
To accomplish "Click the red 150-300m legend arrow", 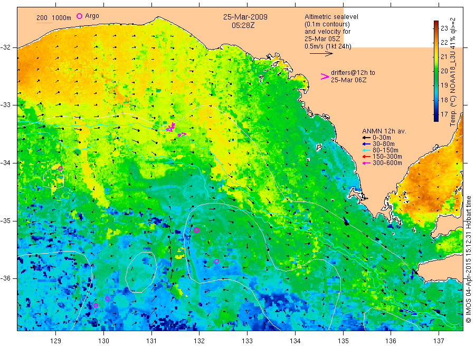I will 367,157.
